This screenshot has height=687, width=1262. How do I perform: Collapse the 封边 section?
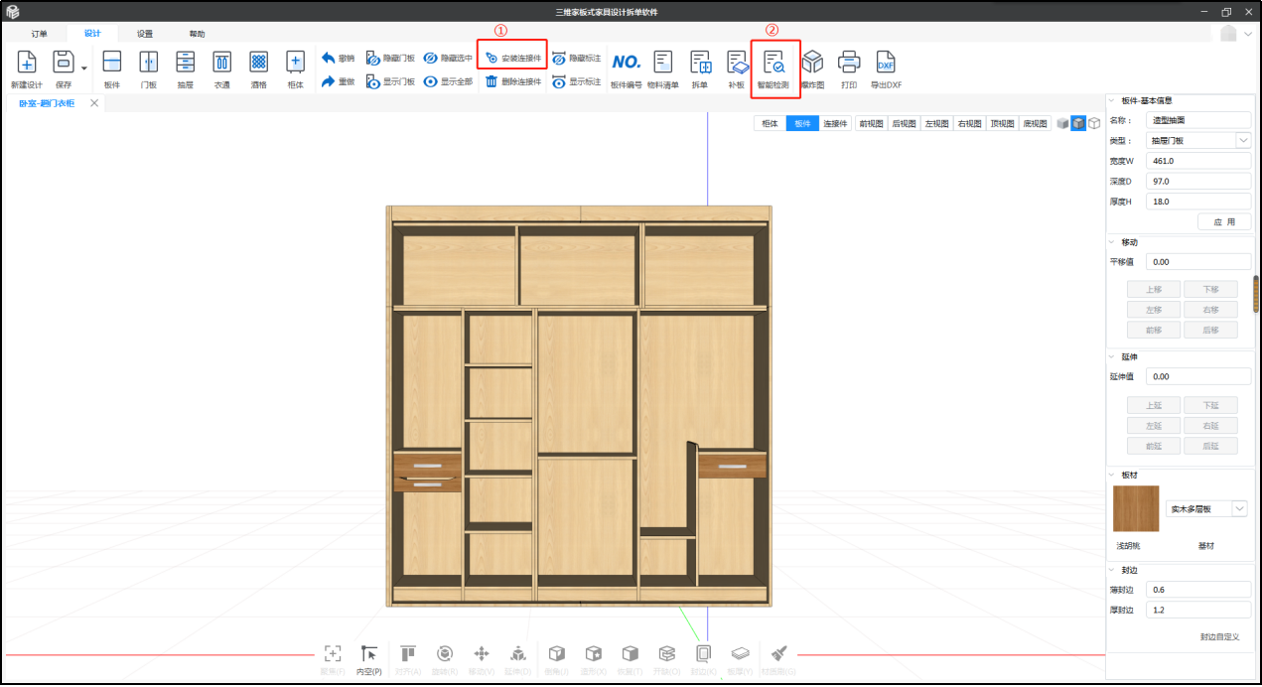click(x=1112, y=570)
